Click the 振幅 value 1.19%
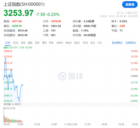Viewport: 140px width, 128px height. tap(85, 31)
